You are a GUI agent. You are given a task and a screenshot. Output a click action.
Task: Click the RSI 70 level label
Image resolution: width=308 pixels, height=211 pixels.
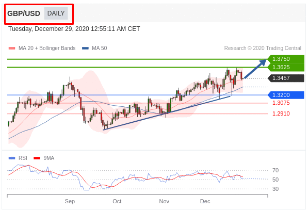point(275,170)
